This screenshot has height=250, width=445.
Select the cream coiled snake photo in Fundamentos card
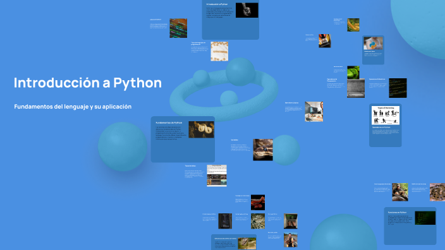pos(201,129)
